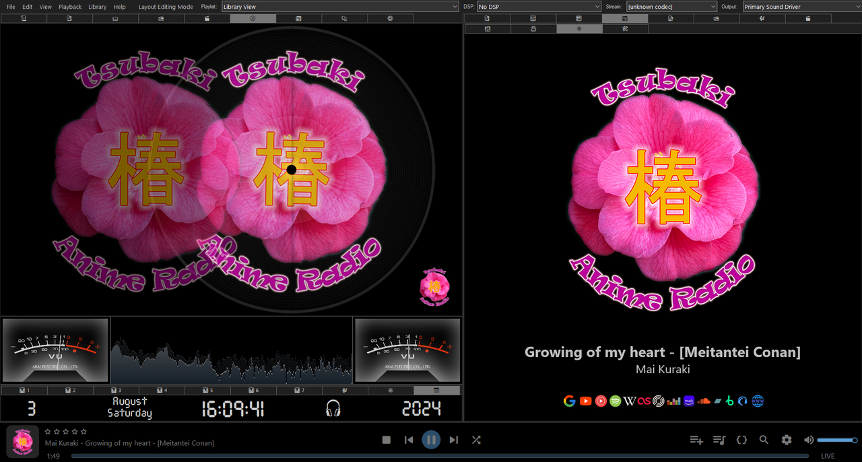Open the File menu
Viewport: 862px width, 462px height.
[x=11, y=7]
